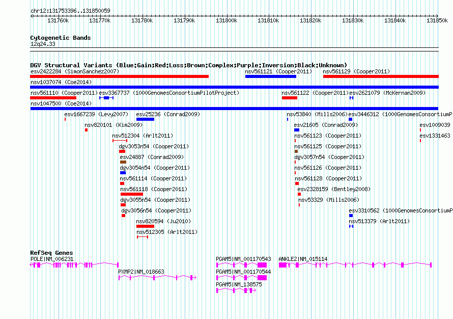
Task: Select the red nsv561118 loss bar
Action: pyautogui.click(x=132, y=194)
